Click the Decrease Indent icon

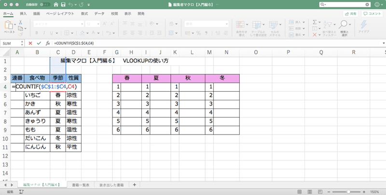click(152, 33)
